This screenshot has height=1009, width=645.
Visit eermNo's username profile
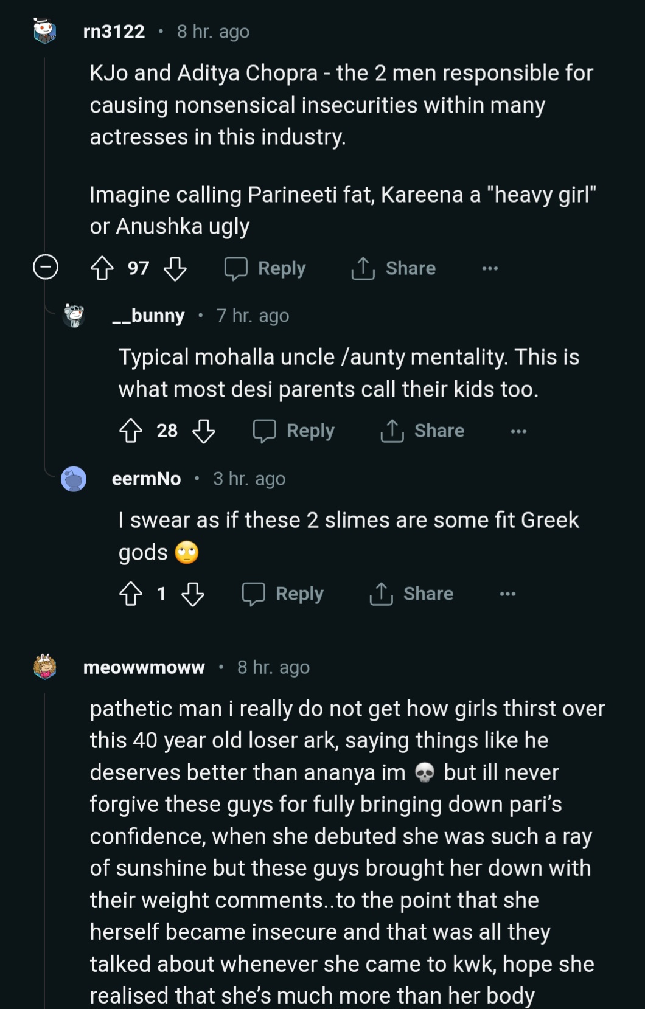pyautogui.click(x=146, y=479)
